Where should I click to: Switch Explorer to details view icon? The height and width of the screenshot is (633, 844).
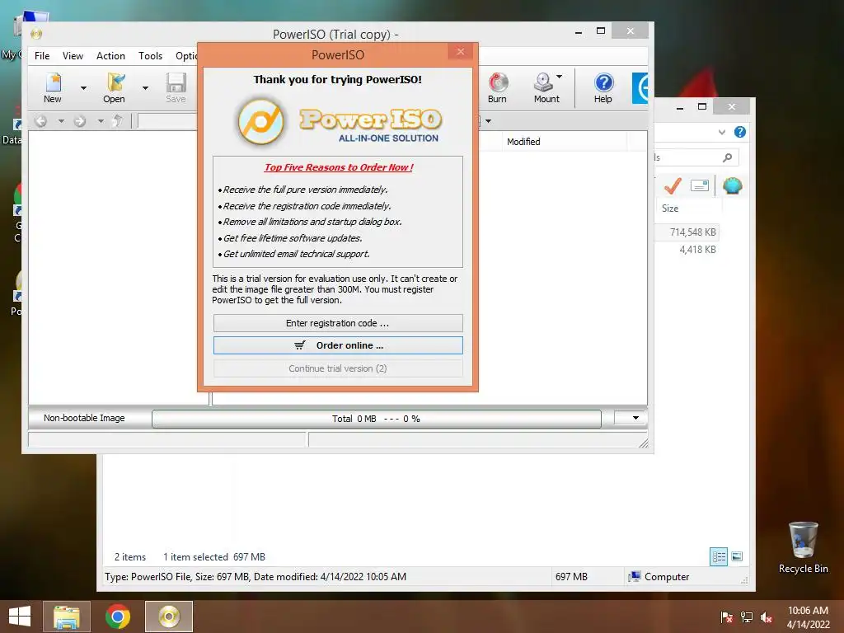719,556
